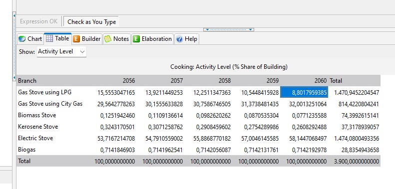This screenshot has width=395, height=189.
Task: Select cell 12,2511347363 for LPG 2058
Action: point(212,93)
